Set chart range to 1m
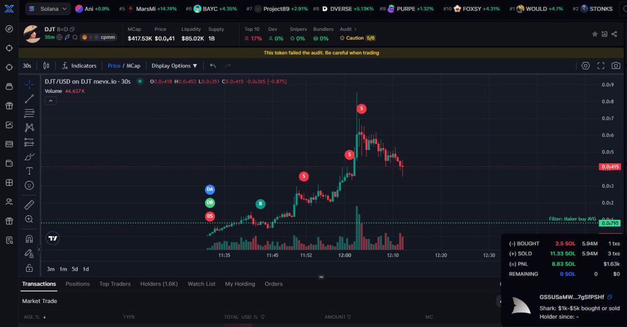This screenshot has height=327, width=627. tap(63, 269)
